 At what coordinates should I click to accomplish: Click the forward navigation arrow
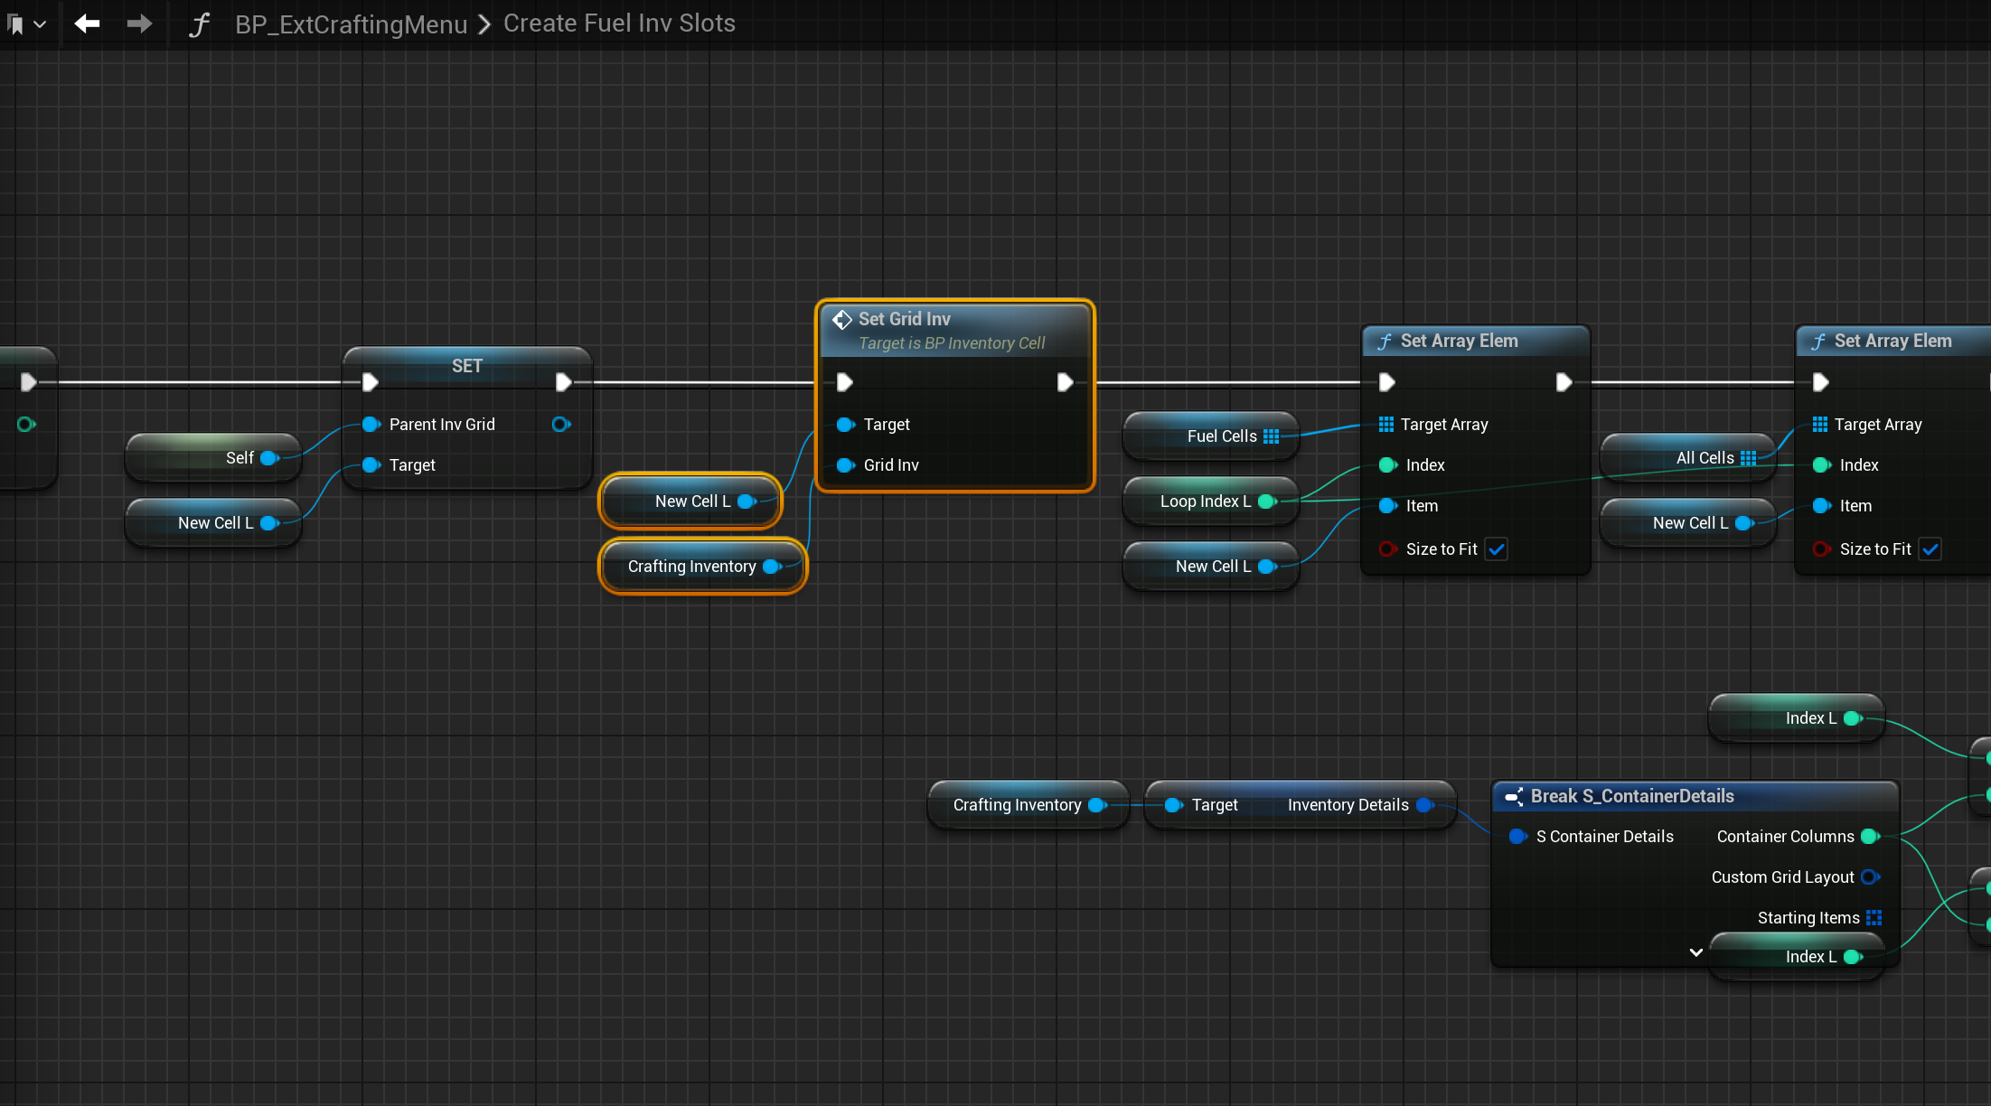[139, 23]
